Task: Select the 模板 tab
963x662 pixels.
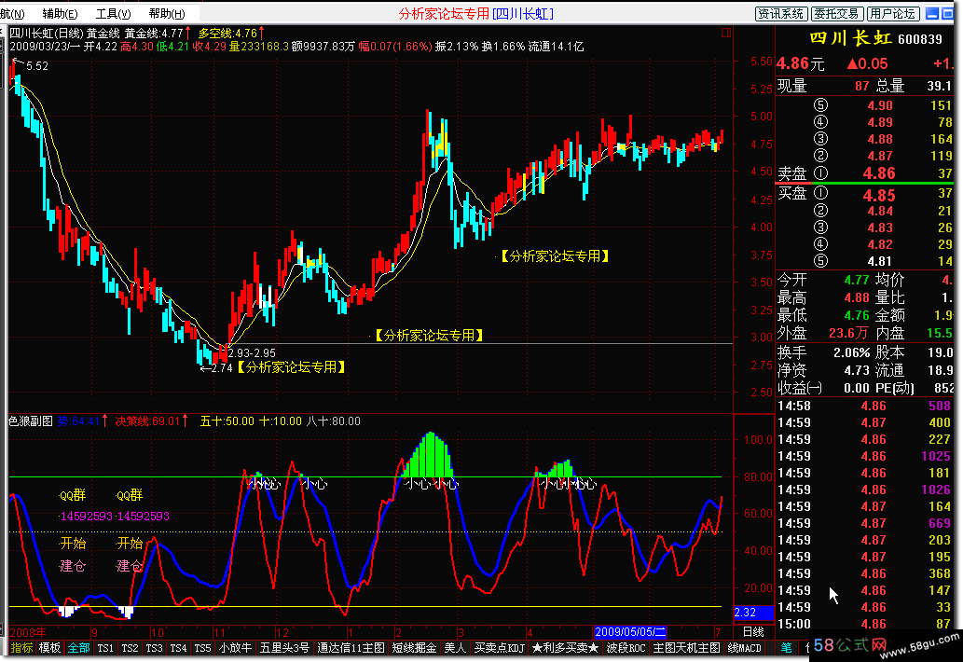Action: click(49, 648)
